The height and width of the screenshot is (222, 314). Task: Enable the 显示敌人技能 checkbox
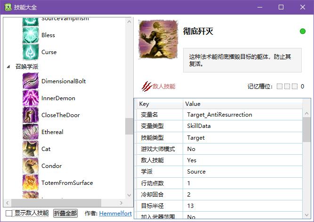point(9,214)
